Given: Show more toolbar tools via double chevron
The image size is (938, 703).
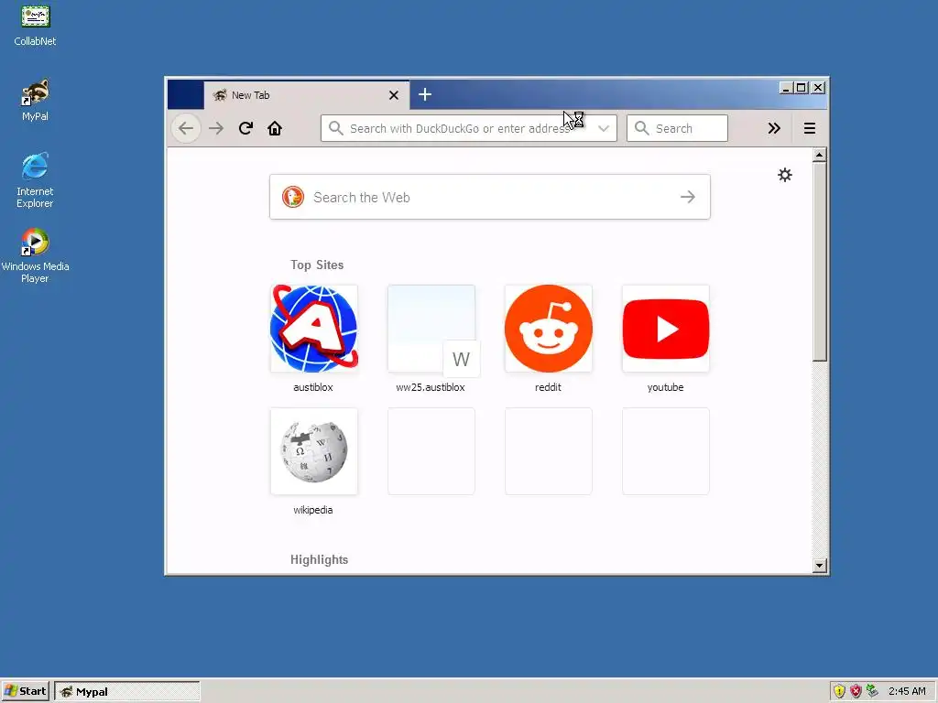Looking at the screenshot, I should (774, 128).
